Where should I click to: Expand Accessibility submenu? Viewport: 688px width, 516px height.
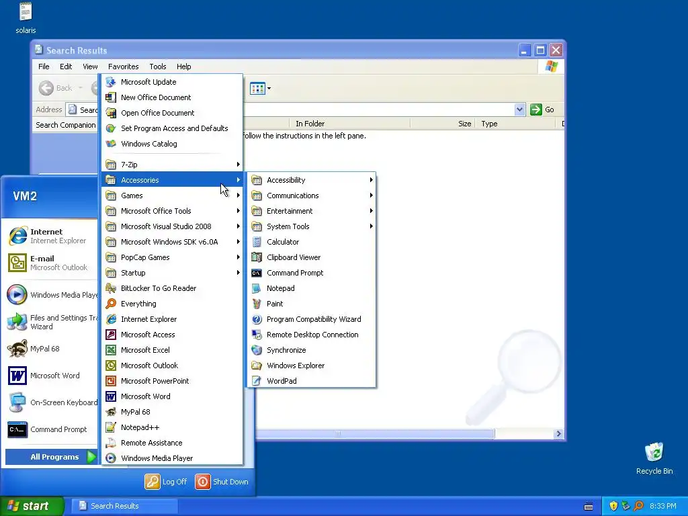point(312,180)
